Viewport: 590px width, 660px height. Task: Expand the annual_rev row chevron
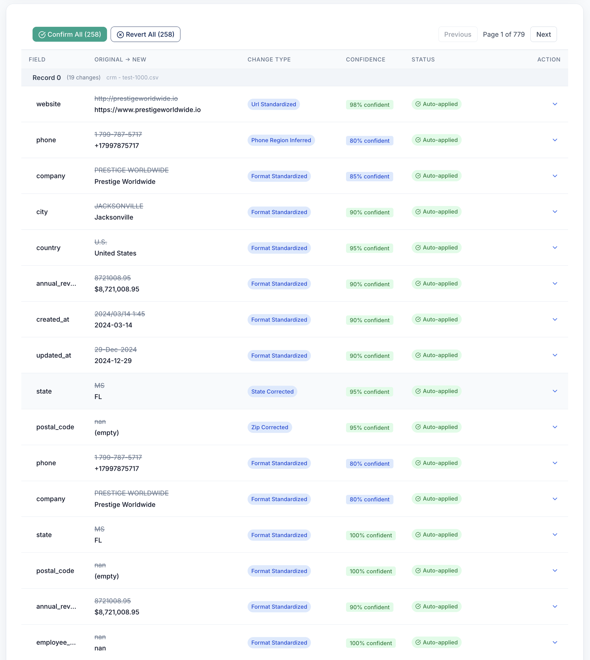pyautogui.click(x=555, y=283)
